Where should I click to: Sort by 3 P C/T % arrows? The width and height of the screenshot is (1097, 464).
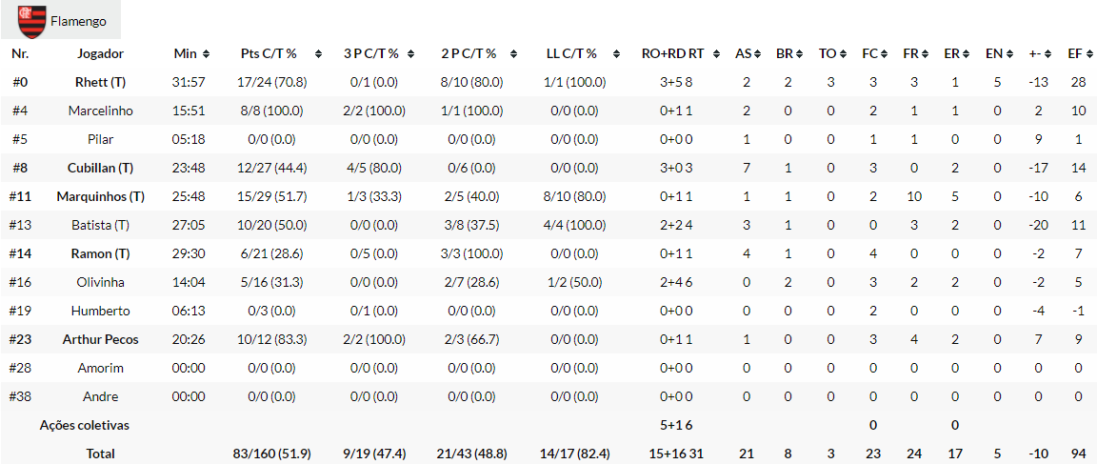[x=408, y=54]
